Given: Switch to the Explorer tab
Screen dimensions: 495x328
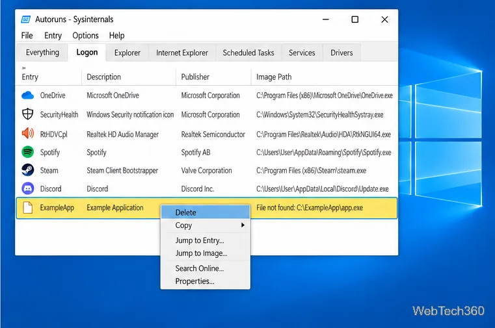Looking at the screenshot, I should [x=127, y=53].
